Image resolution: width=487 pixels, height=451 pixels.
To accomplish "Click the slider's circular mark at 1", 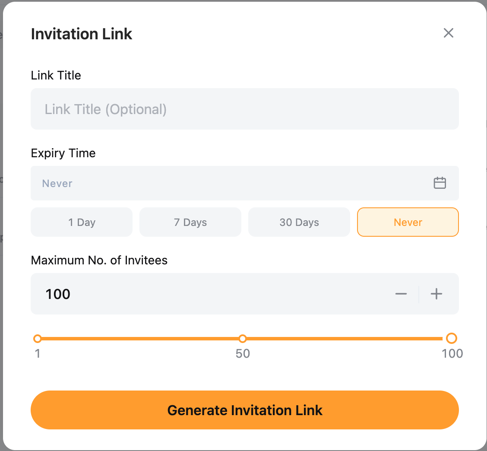I will 38,338.
